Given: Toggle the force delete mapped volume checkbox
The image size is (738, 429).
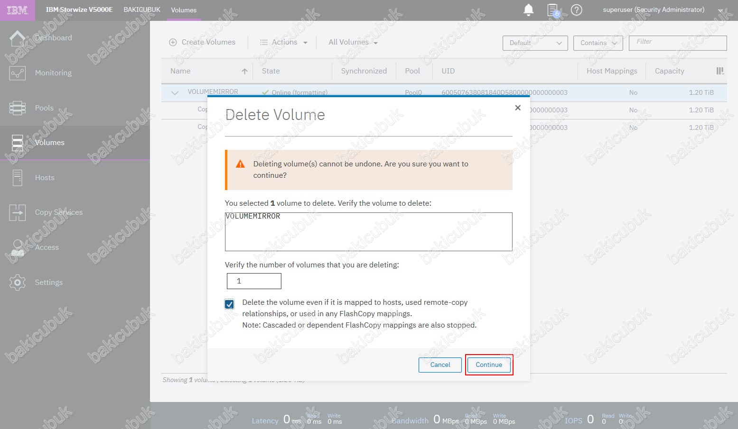Looking at the screenshot, I should [229, 304].
